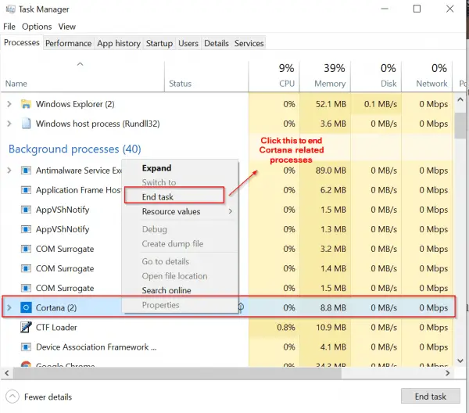Click the 0.8% CPU value for CTF Loader
469x413 pixels.
(286, 327)
